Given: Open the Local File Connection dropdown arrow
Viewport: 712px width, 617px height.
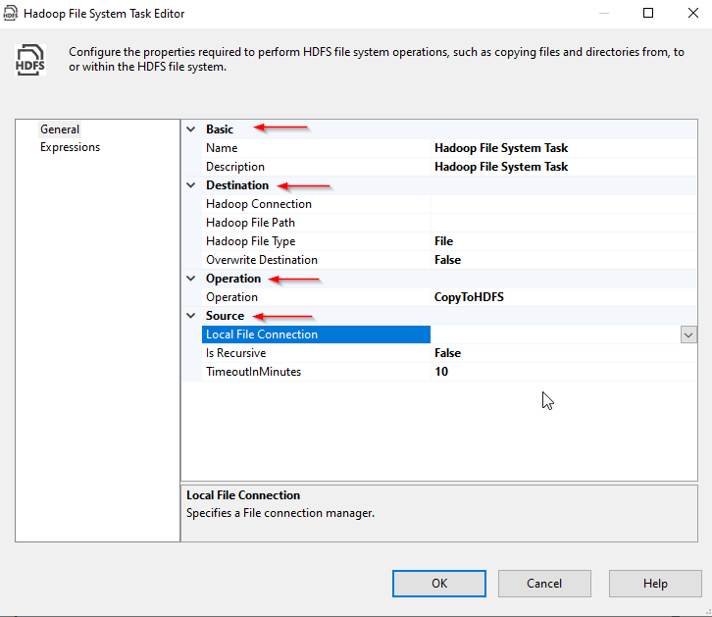Looking at the screenshot, I should coord(688,334).
